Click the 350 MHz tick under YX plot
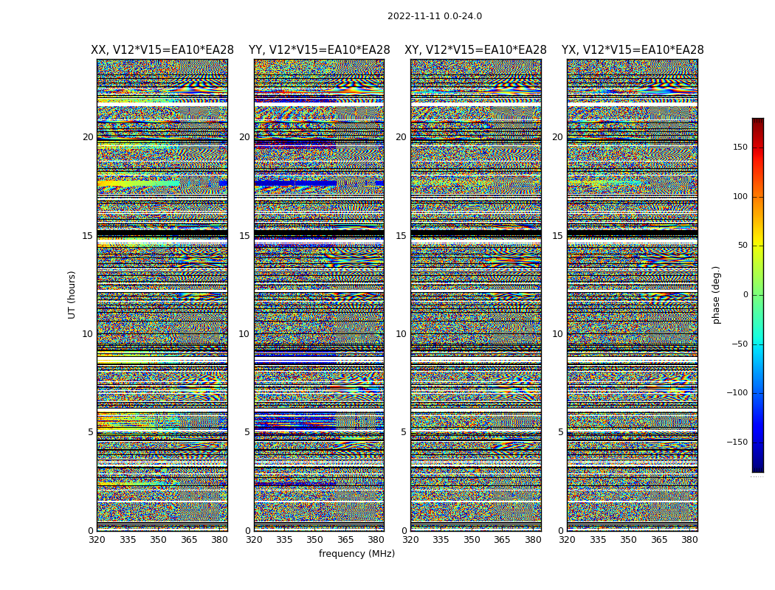775x590 pixels. [x=628, y=540]
